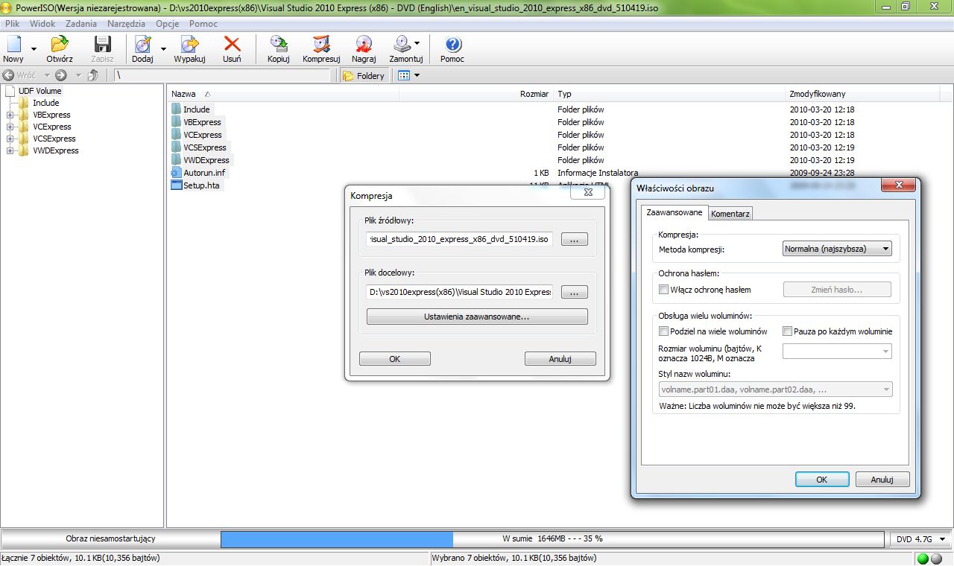Open the Plik menu

click(12, 24)
